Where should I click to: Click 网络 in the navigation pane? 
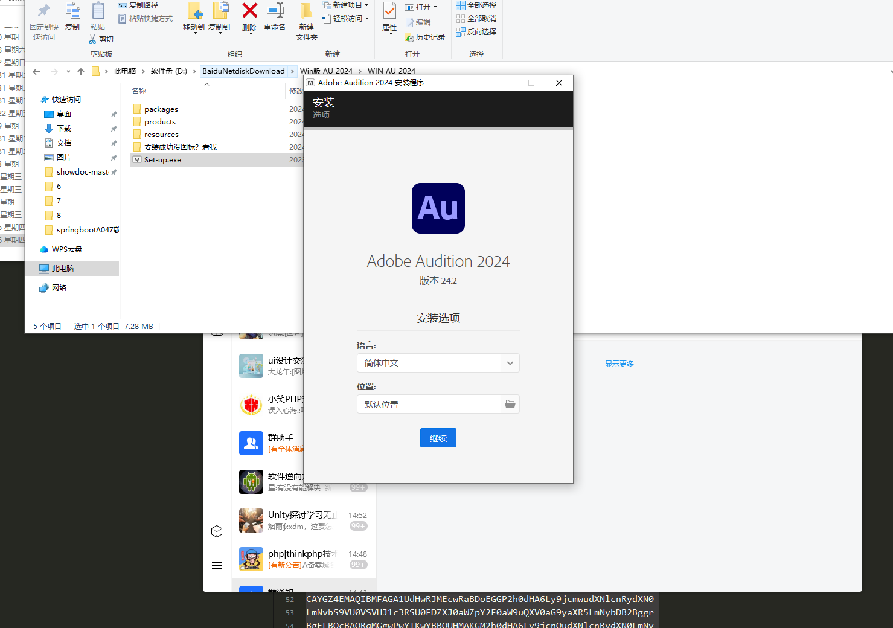coord(59,288)
